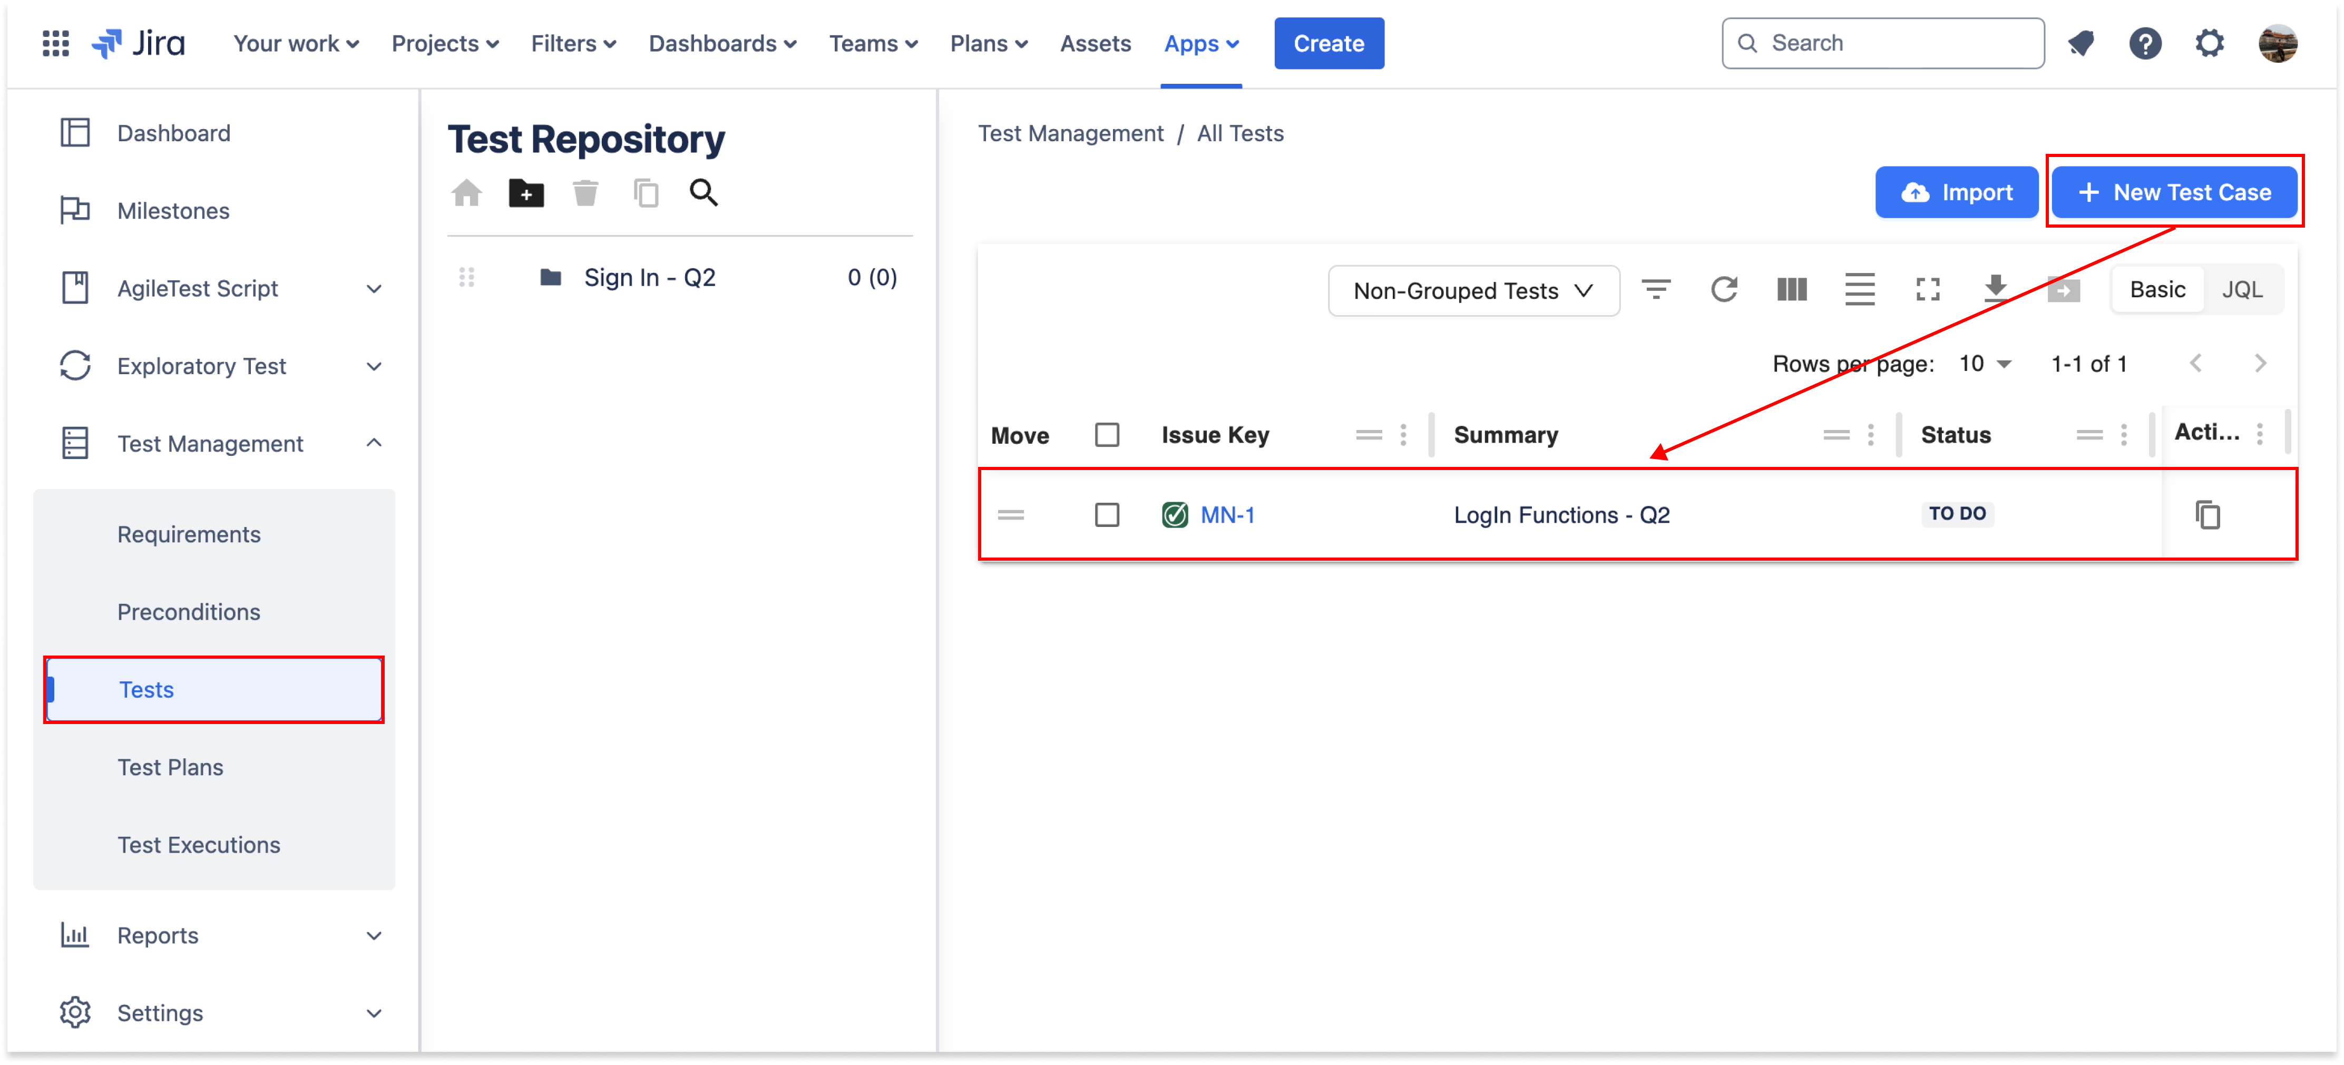Screen dimensions: 2344x1065
Task: Check the MN-1 row checkbox
Action: (1107, 515)
